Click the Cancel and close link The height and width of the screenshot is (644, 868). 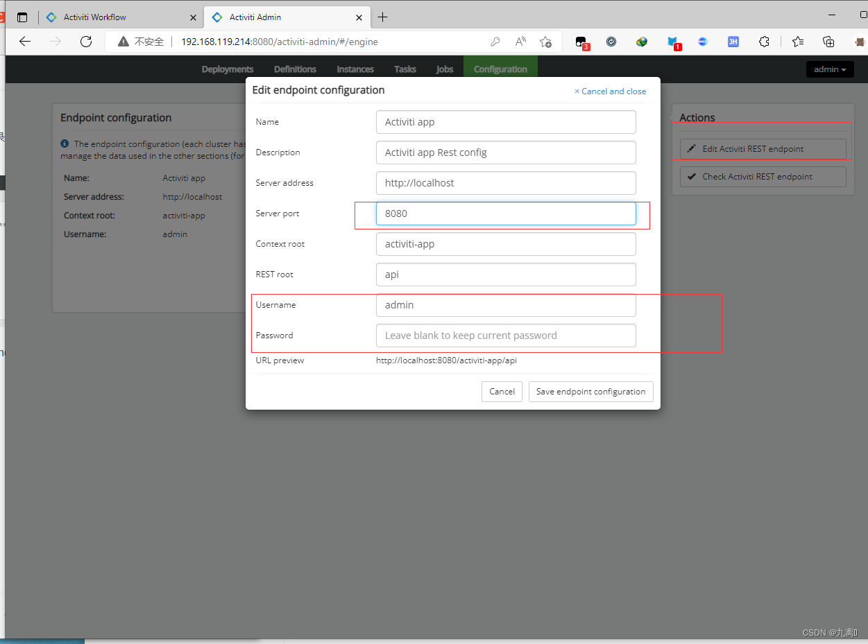[x=611, y=92]
